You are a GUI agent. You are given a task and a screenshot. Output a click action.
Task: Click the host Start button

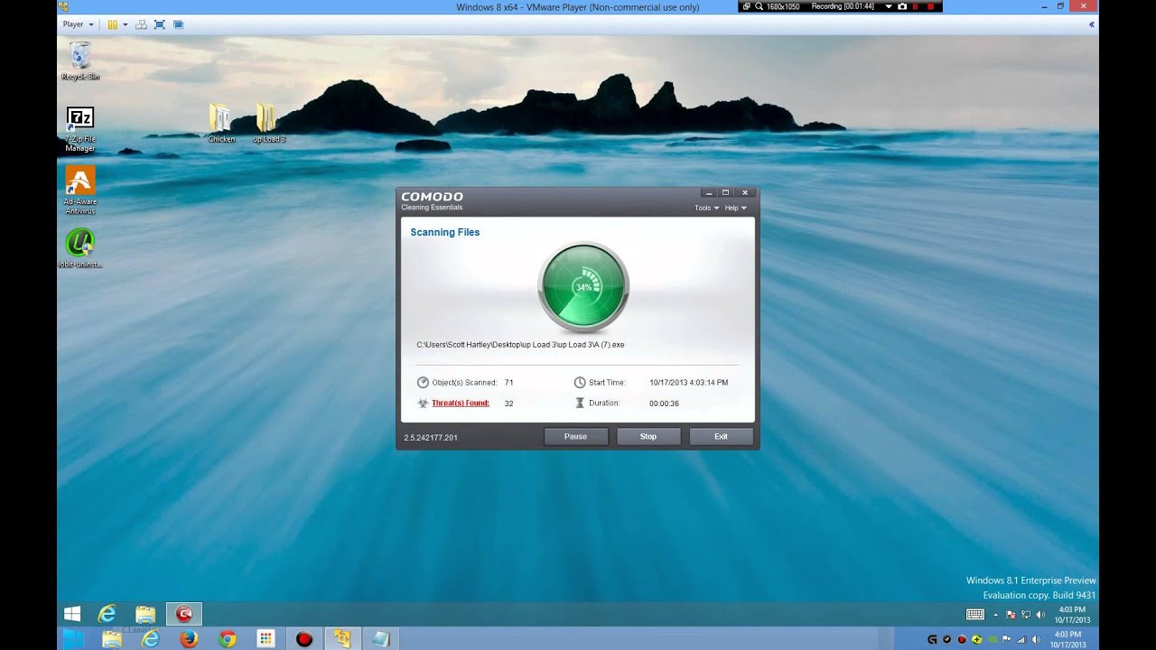point(72,639)
